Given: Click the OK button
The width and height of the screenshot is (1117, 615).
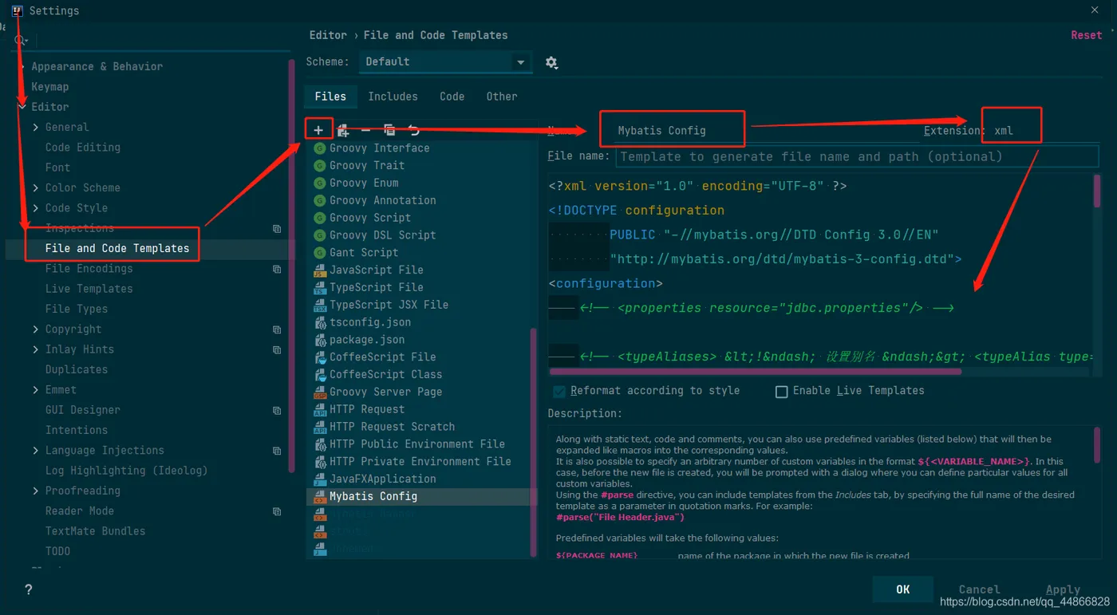Looking at the screenshot, I should pyautogui.click(x=902, y=589).
